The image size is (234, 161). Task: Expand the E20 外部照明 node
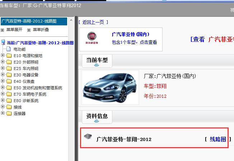coord(3,62)
